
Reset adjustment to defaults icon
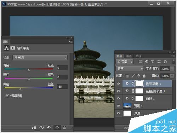click(x=49, y=127)
